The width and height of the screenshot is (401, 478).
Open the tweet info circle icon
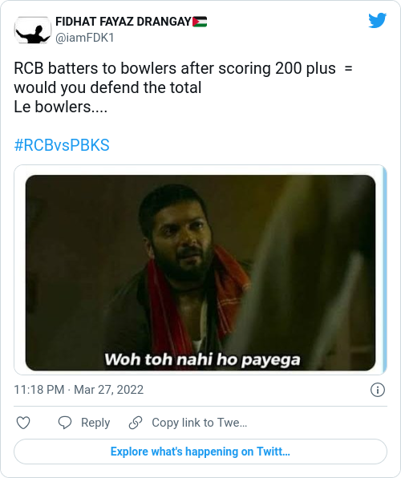(378, 390)
